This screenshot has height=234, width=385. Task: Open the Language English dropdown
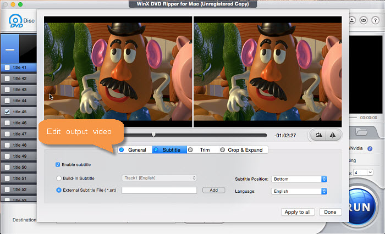(299, 191)
